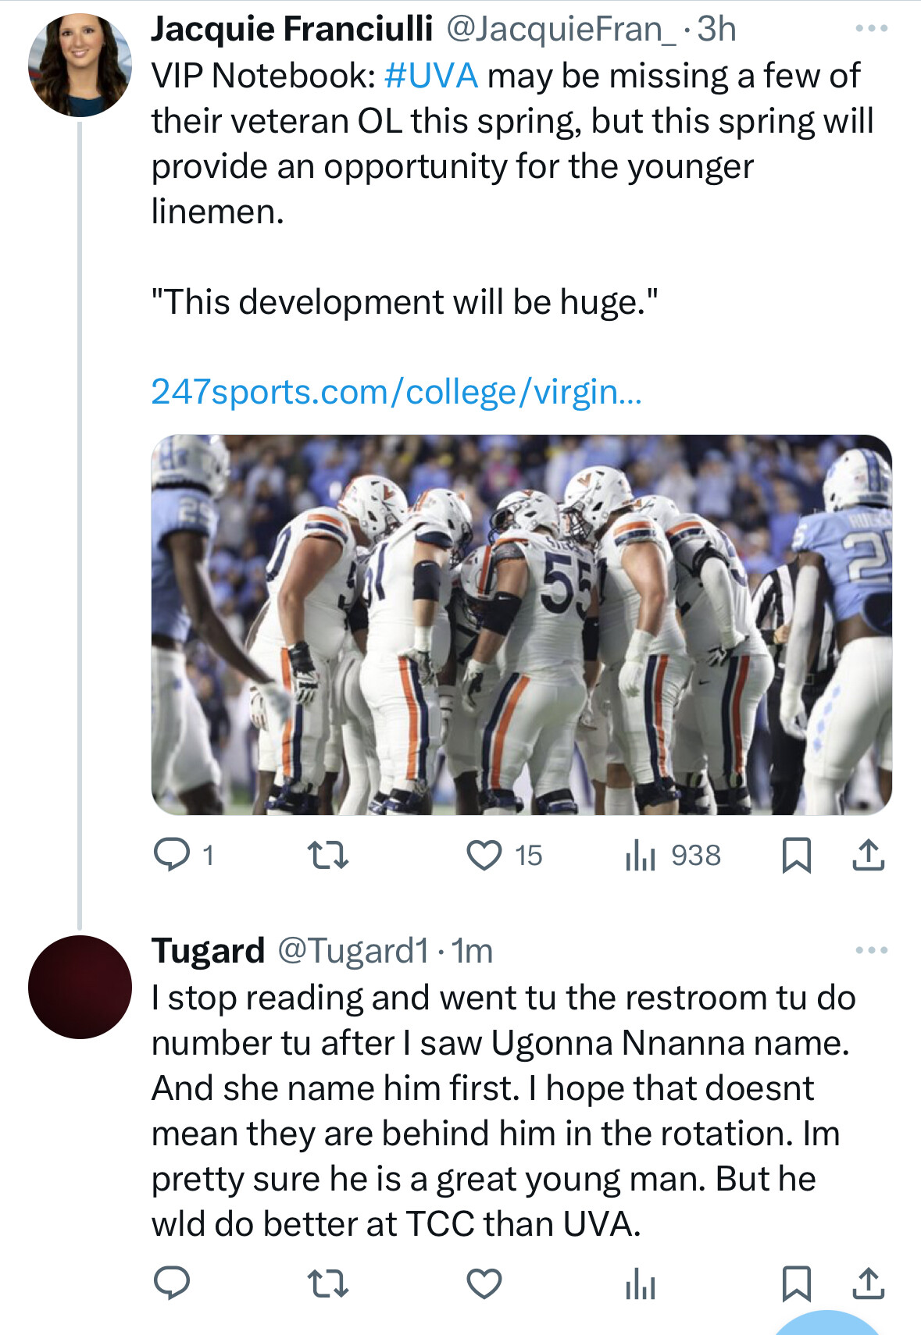921x1335 pixels.
Task: Share Tugard's reply
Action: pos(868,1283)
